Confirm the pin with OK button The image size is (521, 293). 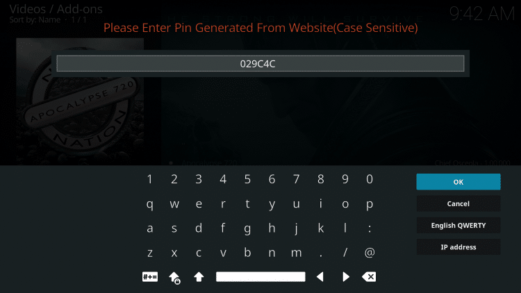click(458, 182)
